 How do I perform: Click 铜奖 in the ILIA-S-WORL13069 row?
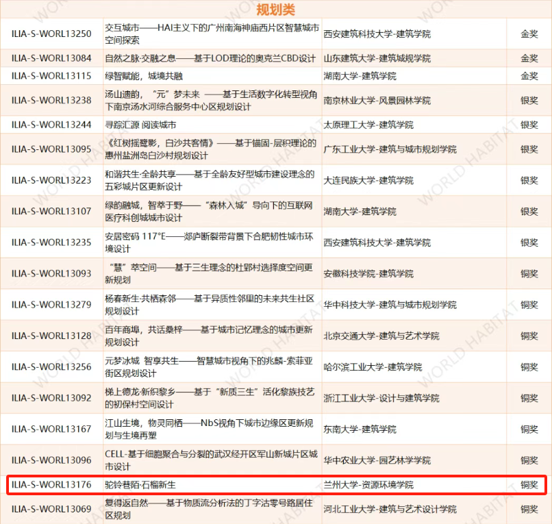(x=529, y=509)
